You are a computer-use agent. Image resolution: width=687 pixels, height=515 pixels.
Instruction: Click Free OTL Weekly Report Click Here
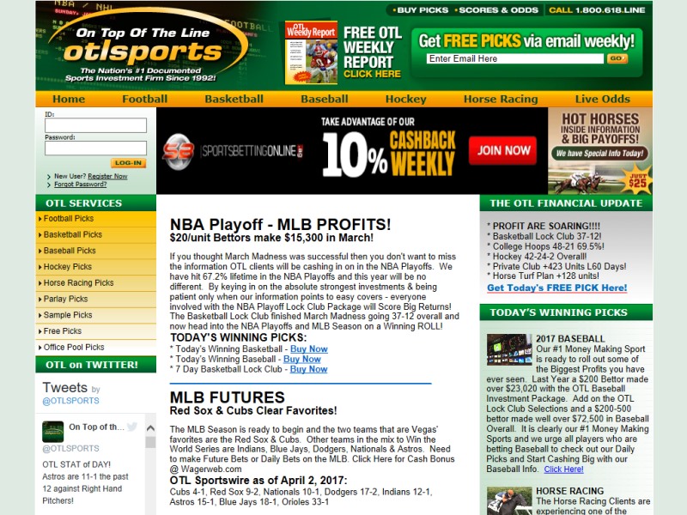click(x=372, y=51)
